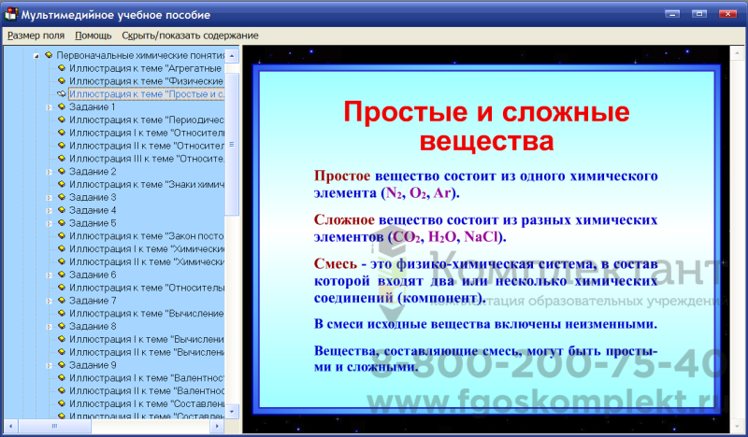This screenshot has height=437, width=748.
Task: Click the icon of 'Иллюстрация I к теме Составлени'
Action: coord(62,403)
